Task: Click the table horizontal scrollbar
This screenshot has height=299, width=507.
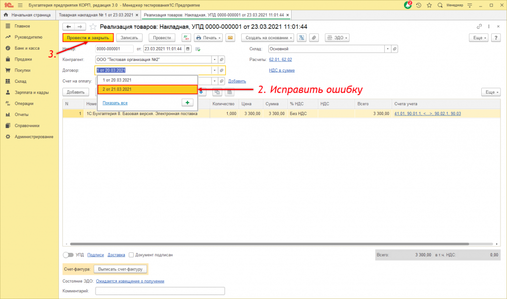Action: pyautogui.click(x=269, y=244)
